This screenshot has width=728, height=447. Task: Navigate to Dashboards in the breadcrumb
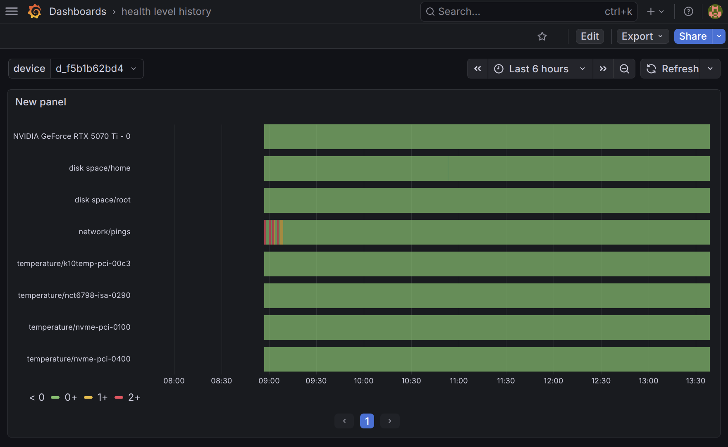point(78,11)
